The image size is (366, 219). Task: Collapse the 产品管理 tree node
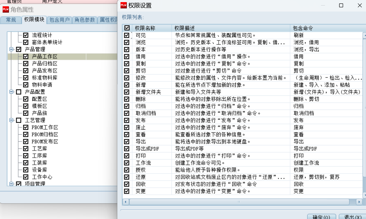pos(11,49)
